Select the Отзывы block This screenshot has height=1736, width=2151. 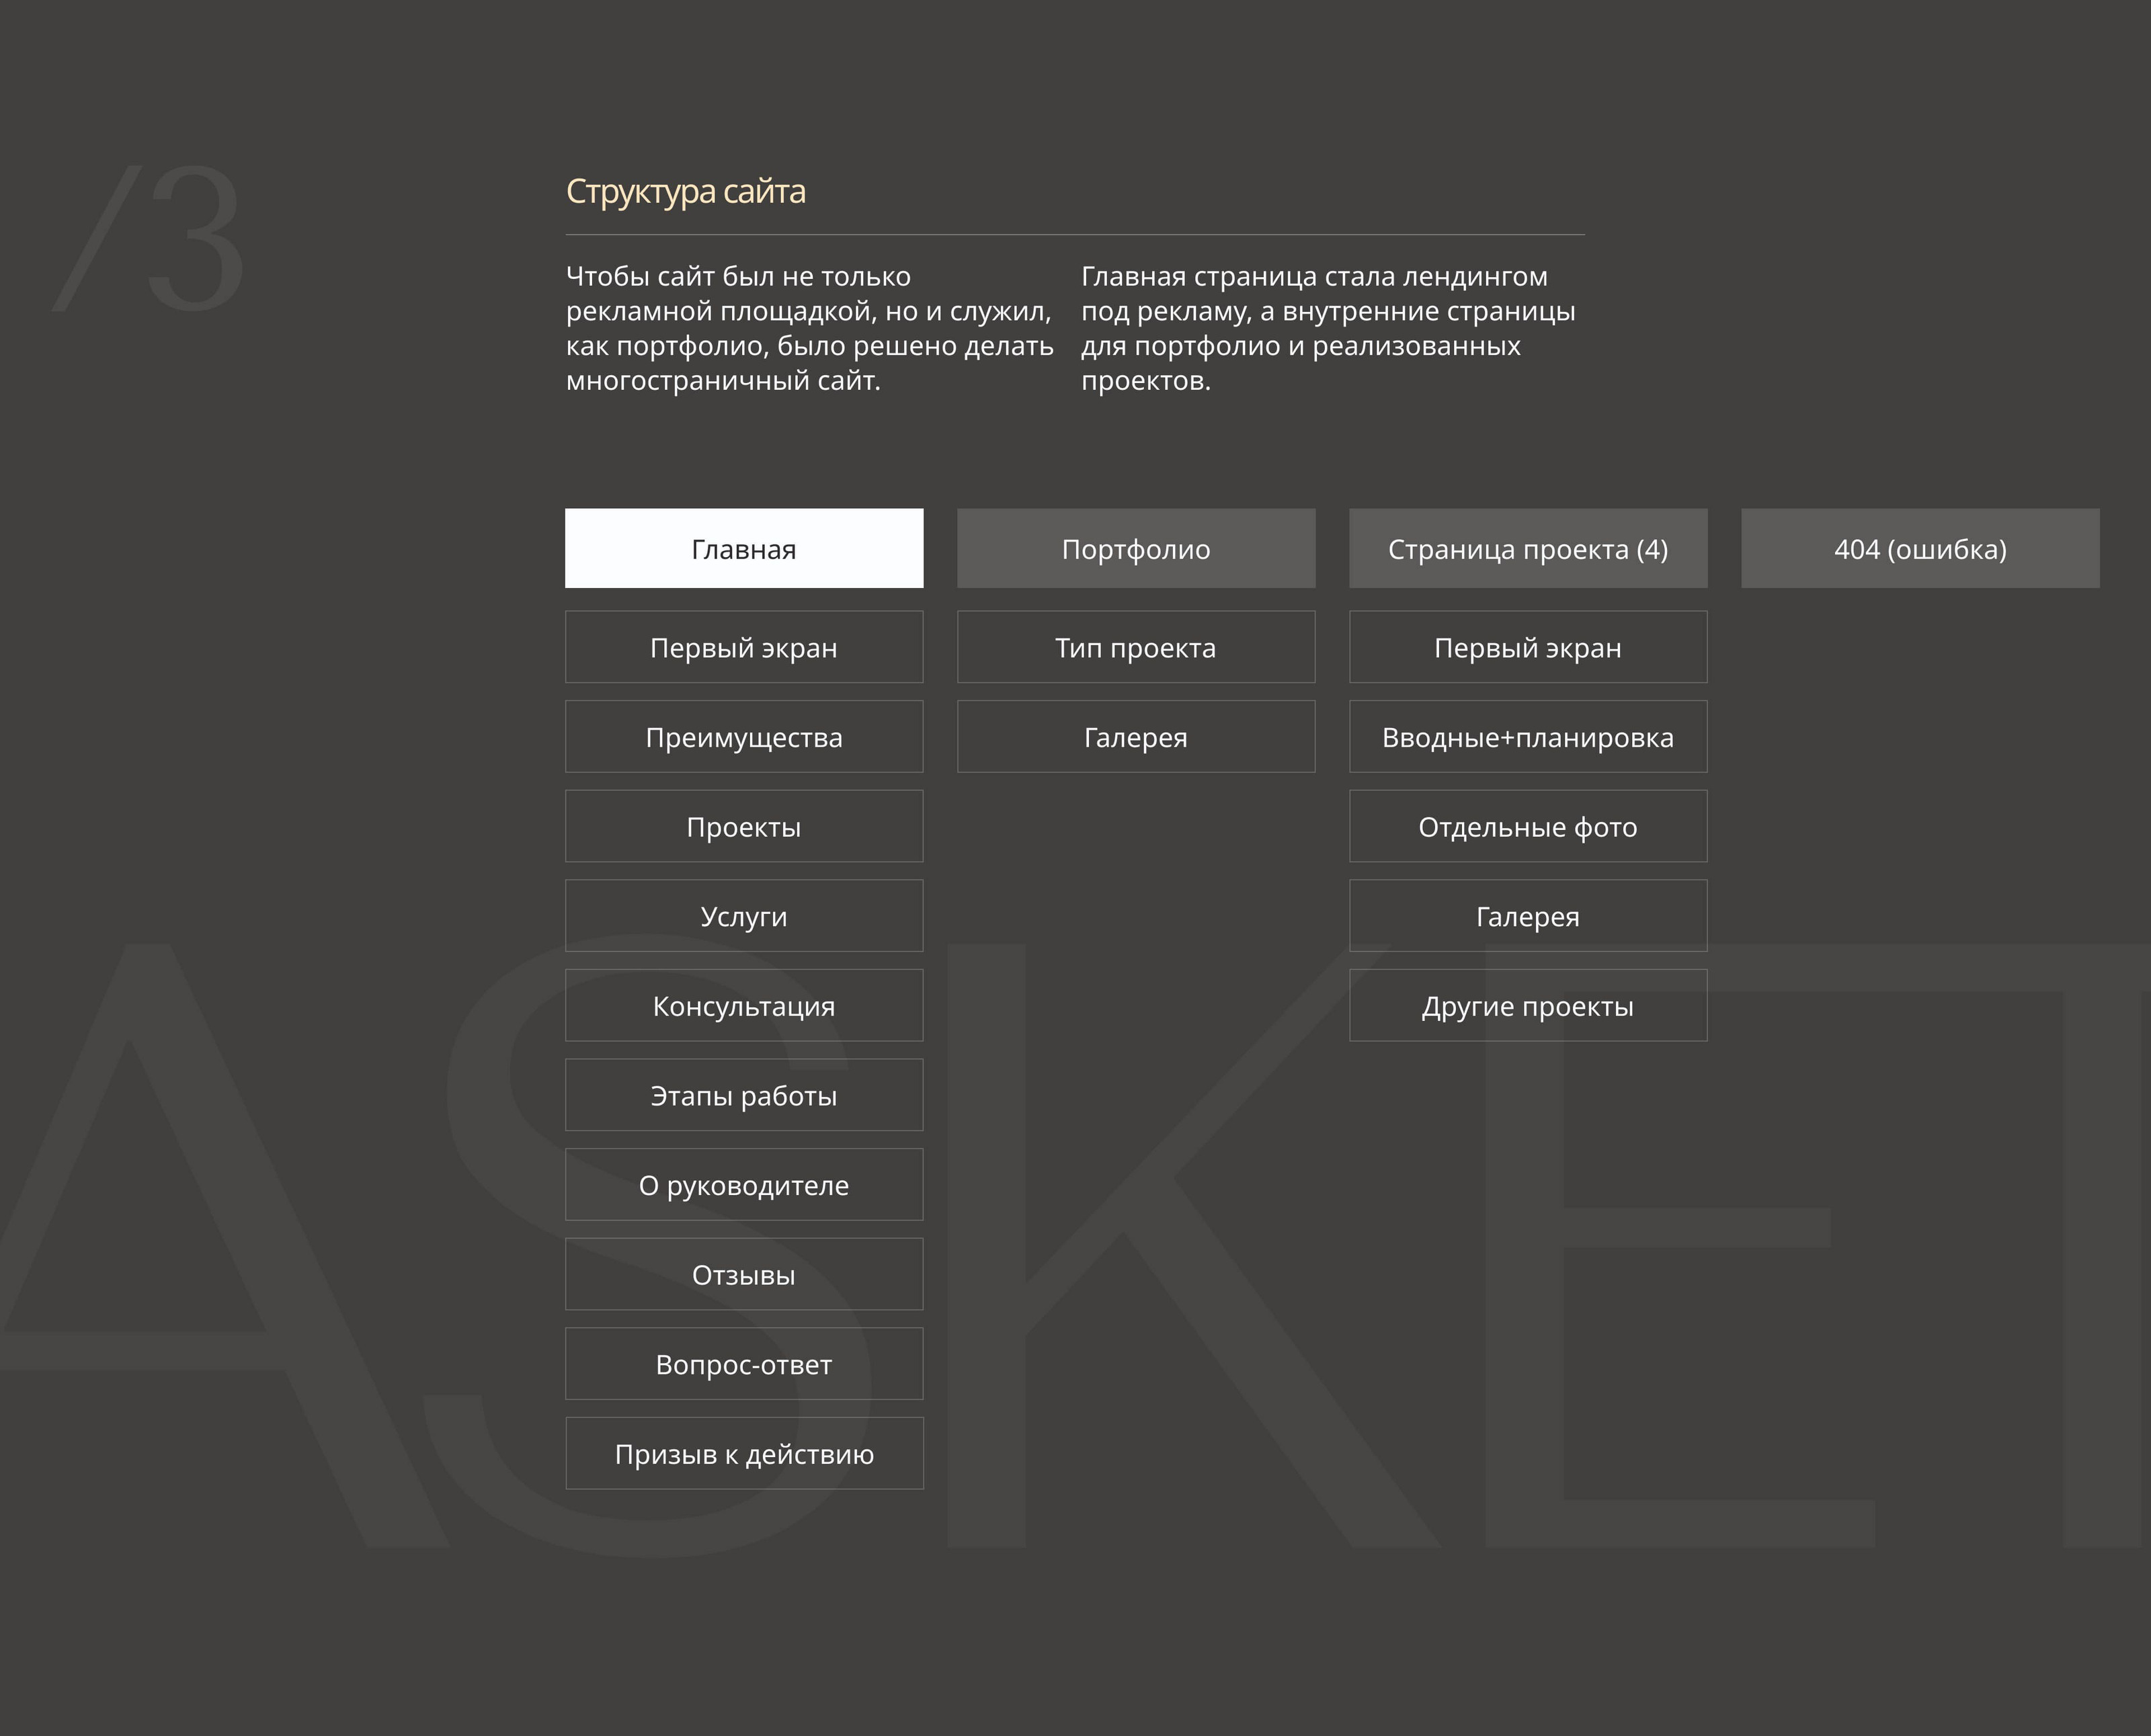[x=744, y=1274]
